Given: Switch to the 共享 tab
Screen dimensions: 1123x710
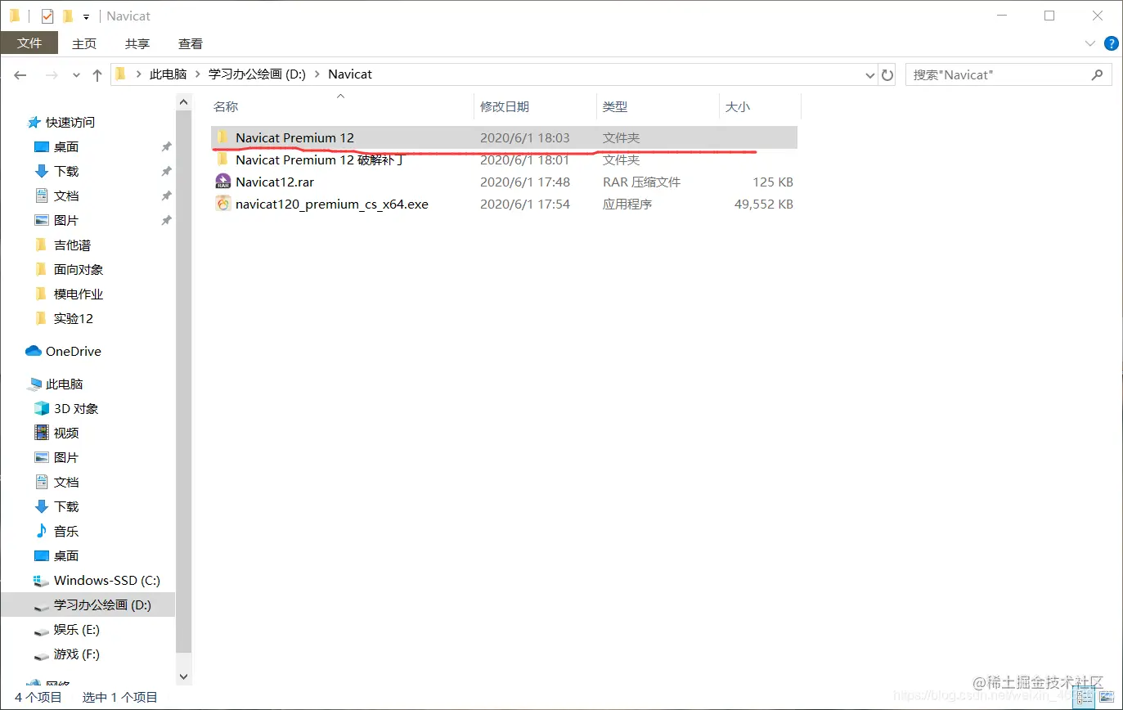Looking at the screenshot, I should pyautogui.click(x=137, y=43).
